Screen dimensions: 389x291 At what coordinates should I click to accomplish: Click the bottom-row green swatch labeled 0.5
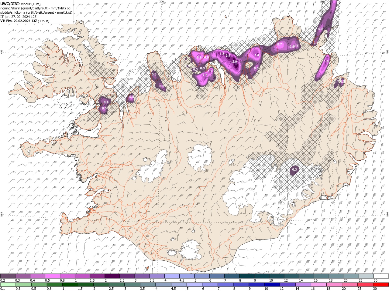pyautogui.click(x=39, y=285)
